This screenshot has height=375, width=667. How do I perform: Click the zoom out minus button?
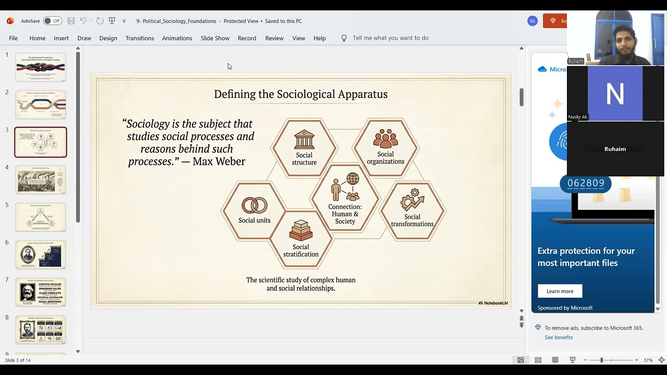pos(585,360)
